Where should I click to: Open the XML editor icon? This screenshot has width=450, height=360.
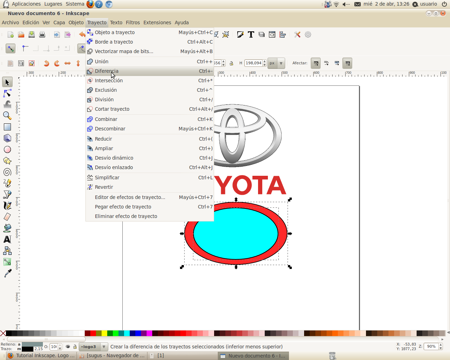(272, 34)
